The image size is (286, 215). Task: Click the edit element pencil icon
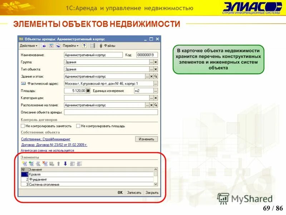coord(38,164)
